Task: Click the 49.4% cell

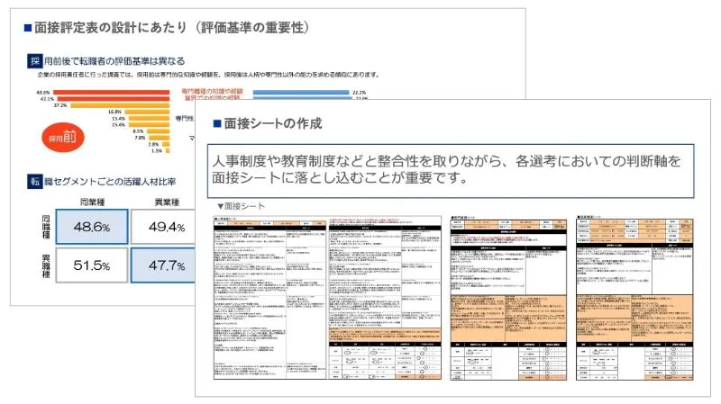Action: (x=163, y=227)
